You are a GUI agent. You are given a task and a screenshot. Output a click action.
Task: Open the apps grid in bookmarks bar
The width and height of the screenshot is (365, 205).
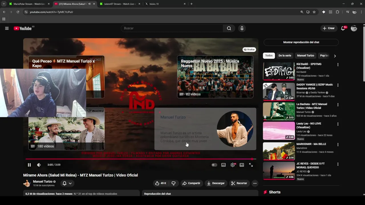coord(4,19)
